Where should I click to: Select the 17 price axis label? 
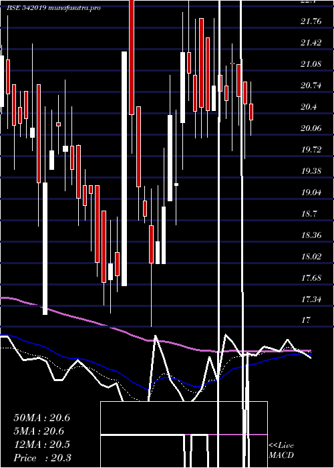pos(306,320)
